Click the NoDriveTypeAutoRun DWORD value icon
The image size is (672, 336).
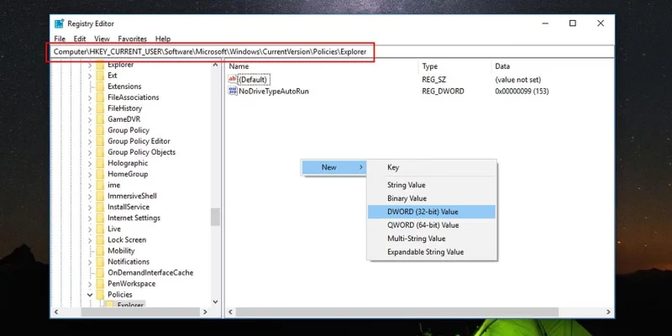(233, 91)
